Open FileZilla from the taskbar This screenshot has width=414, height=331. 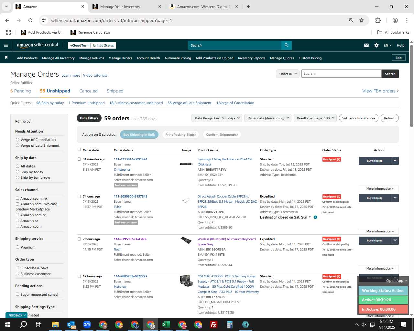pyautogui.click(x=213, y=325)
